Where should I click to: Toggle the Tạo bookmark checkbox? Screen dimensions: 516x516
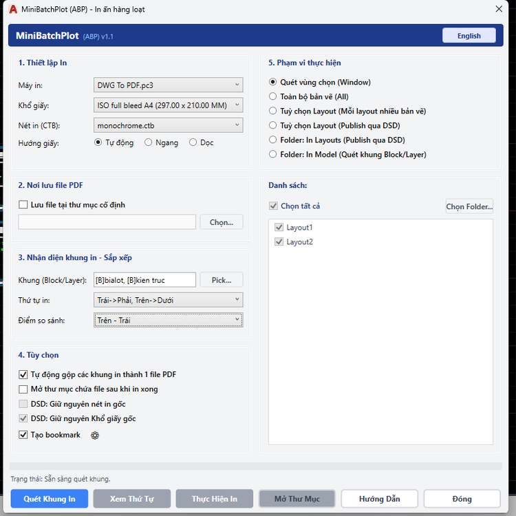(x=50, y=435)
